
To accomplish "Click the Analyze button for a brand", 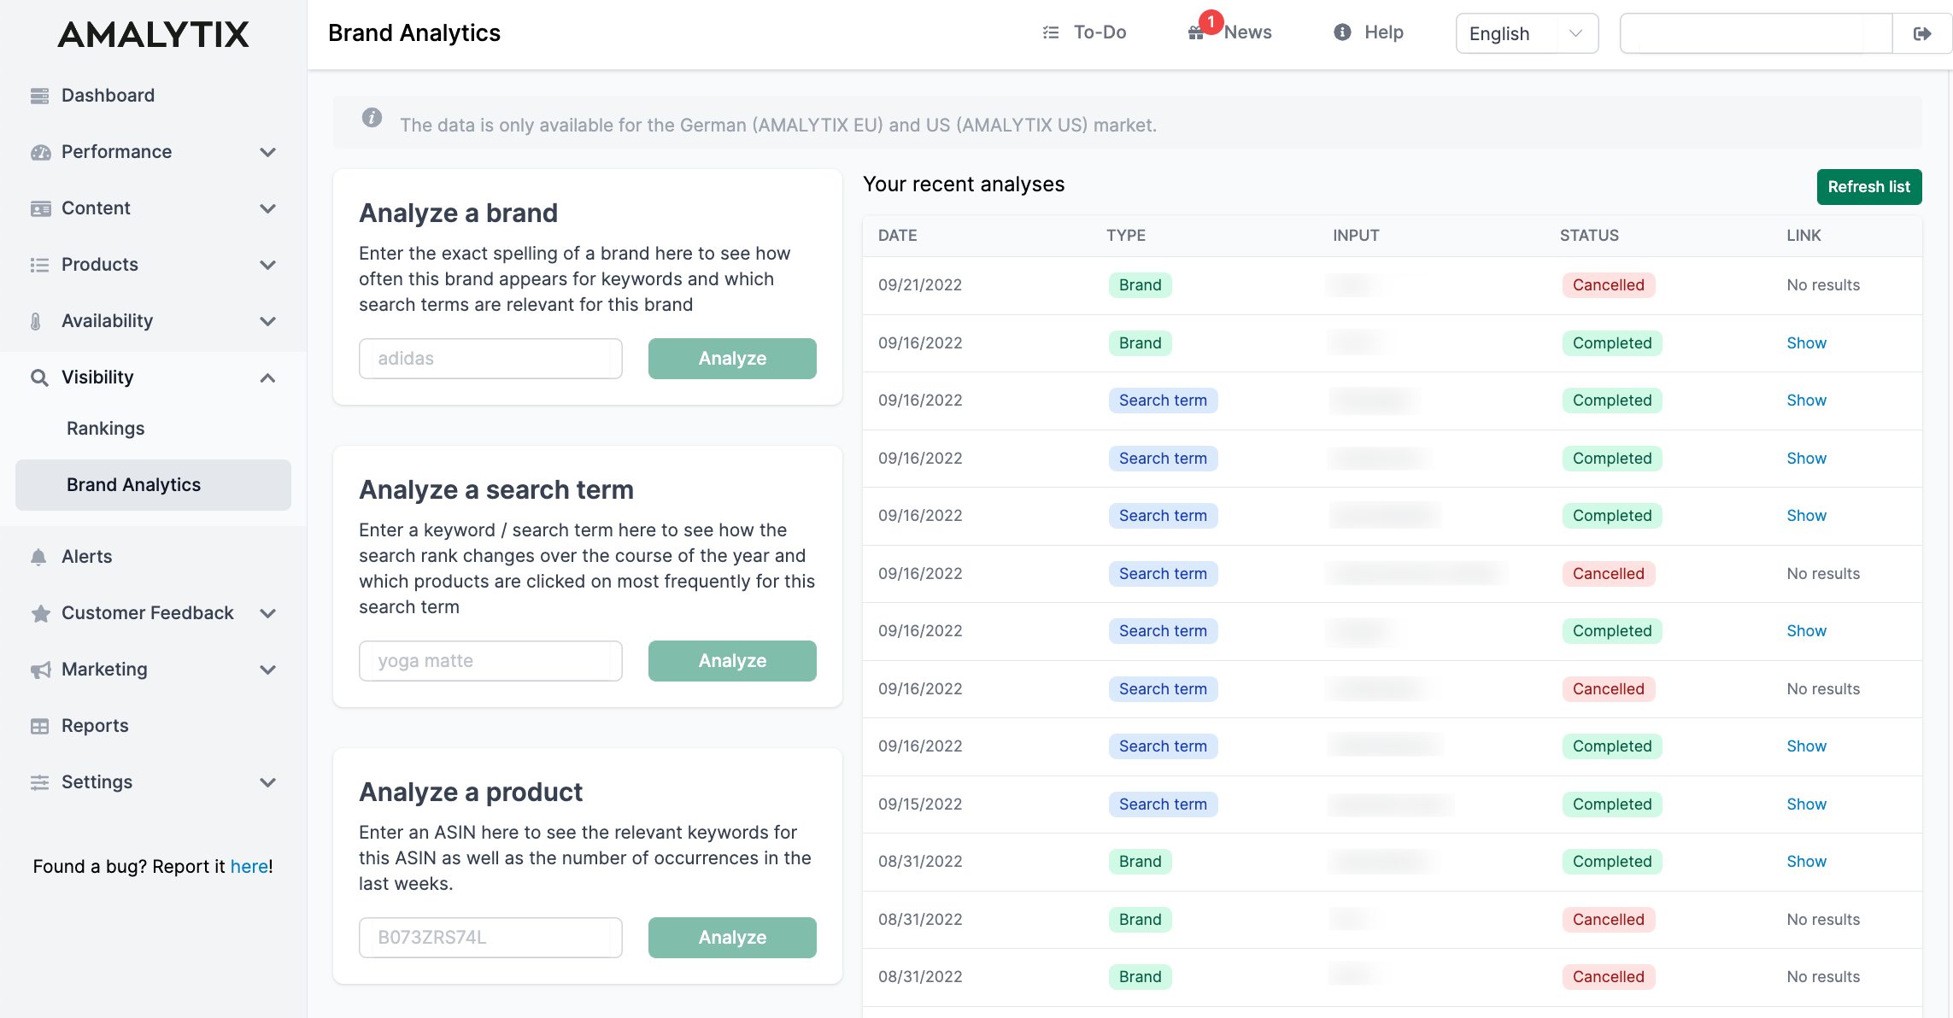I will point(731,358).
